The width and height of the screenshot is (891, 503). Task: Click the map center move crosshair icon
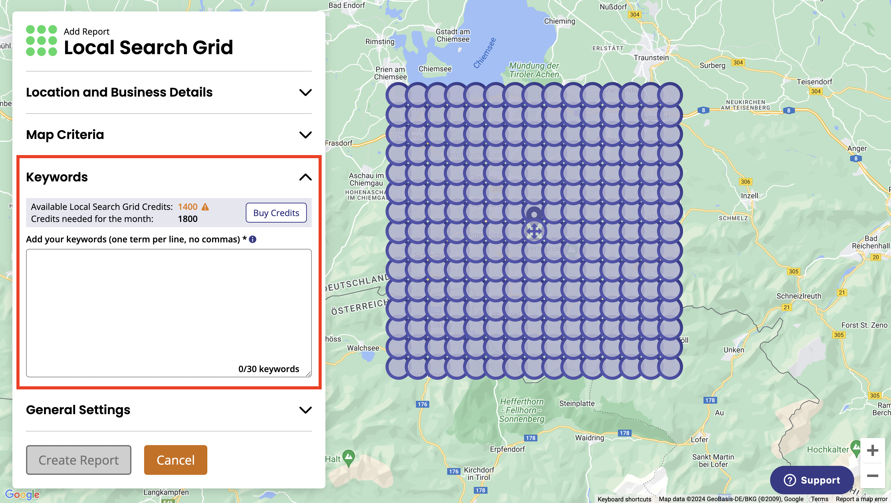[534, 232]
